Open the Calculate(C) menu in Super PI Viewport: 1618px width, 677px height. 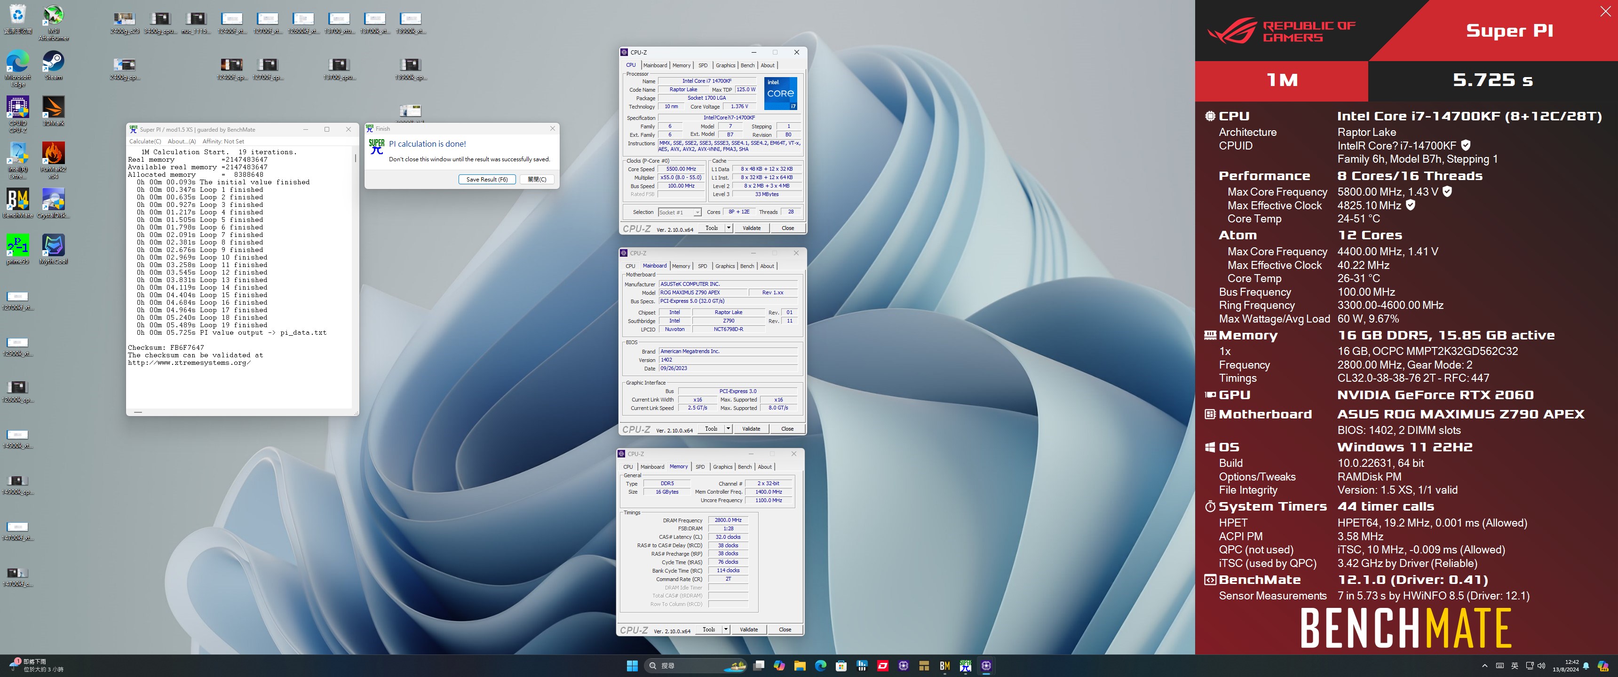pyautogui.click(x=145, y=142)
